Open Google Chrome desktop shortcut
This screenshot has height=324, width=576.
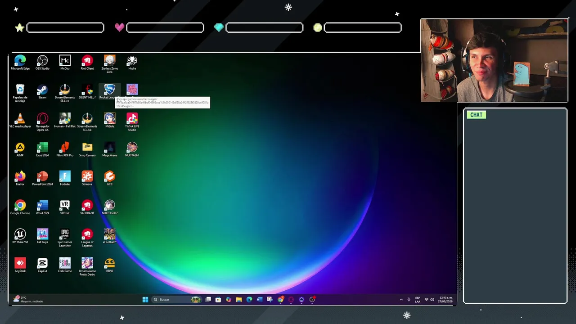point(20,207)
